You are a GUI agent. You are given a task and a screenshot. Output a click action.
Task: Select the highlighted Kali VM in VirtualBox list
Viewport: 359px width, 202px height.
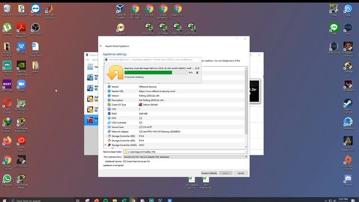91,120
